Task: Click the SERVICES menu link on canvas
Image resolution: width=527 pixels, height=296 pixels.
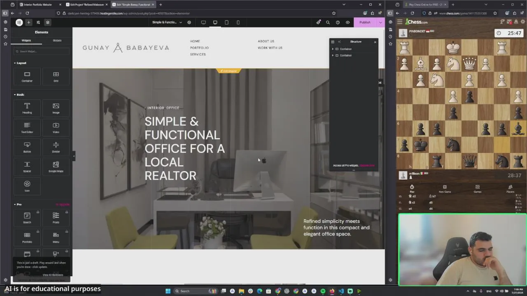Action: pyautogui.click(x=198, y=54)
